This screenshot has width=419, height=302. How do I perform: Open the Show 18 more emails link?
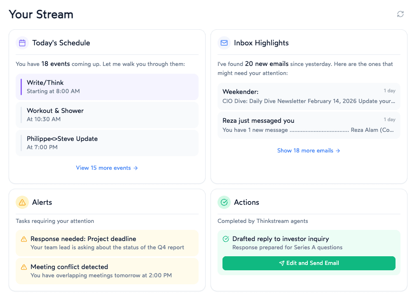coord(306,150)
